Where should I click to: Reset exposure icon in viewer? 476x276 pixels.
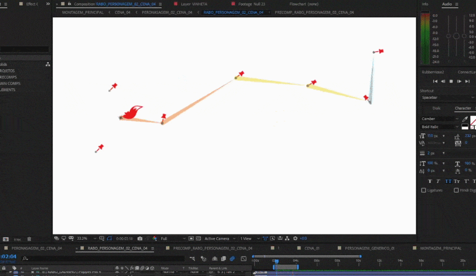pos(295,238)
